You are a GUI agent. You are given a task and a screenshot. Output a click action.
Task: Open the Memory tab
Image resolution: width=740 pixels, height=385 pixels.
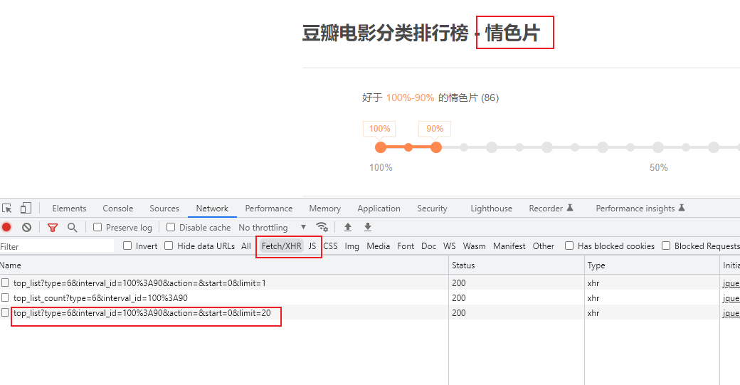click(x=324, y=208)
